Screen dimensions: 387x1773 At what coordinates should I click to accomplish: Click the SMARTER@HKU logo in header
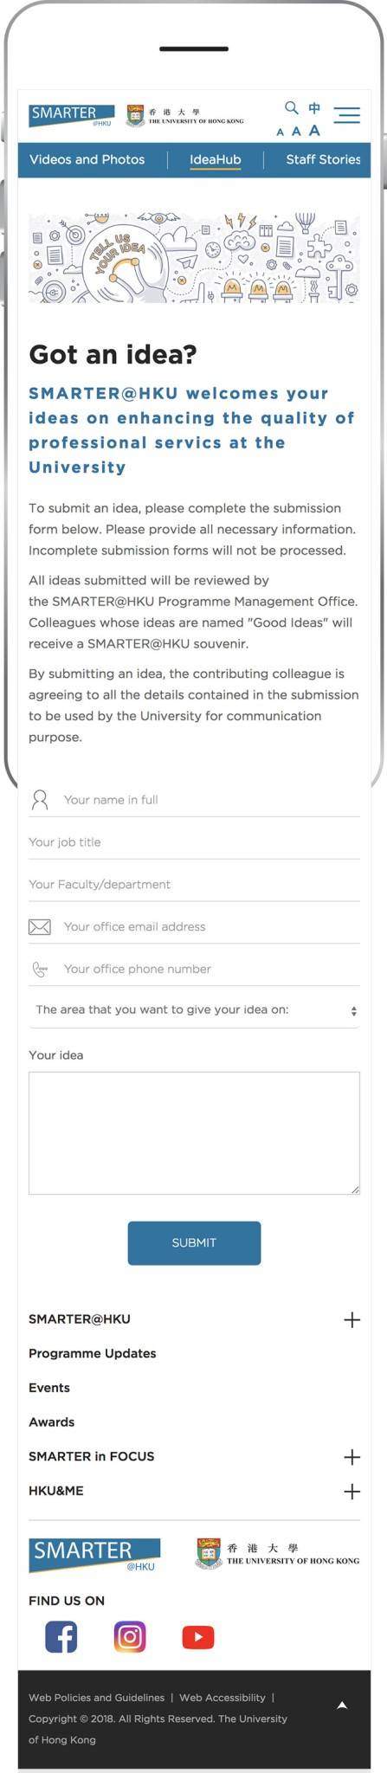point(73,116)
